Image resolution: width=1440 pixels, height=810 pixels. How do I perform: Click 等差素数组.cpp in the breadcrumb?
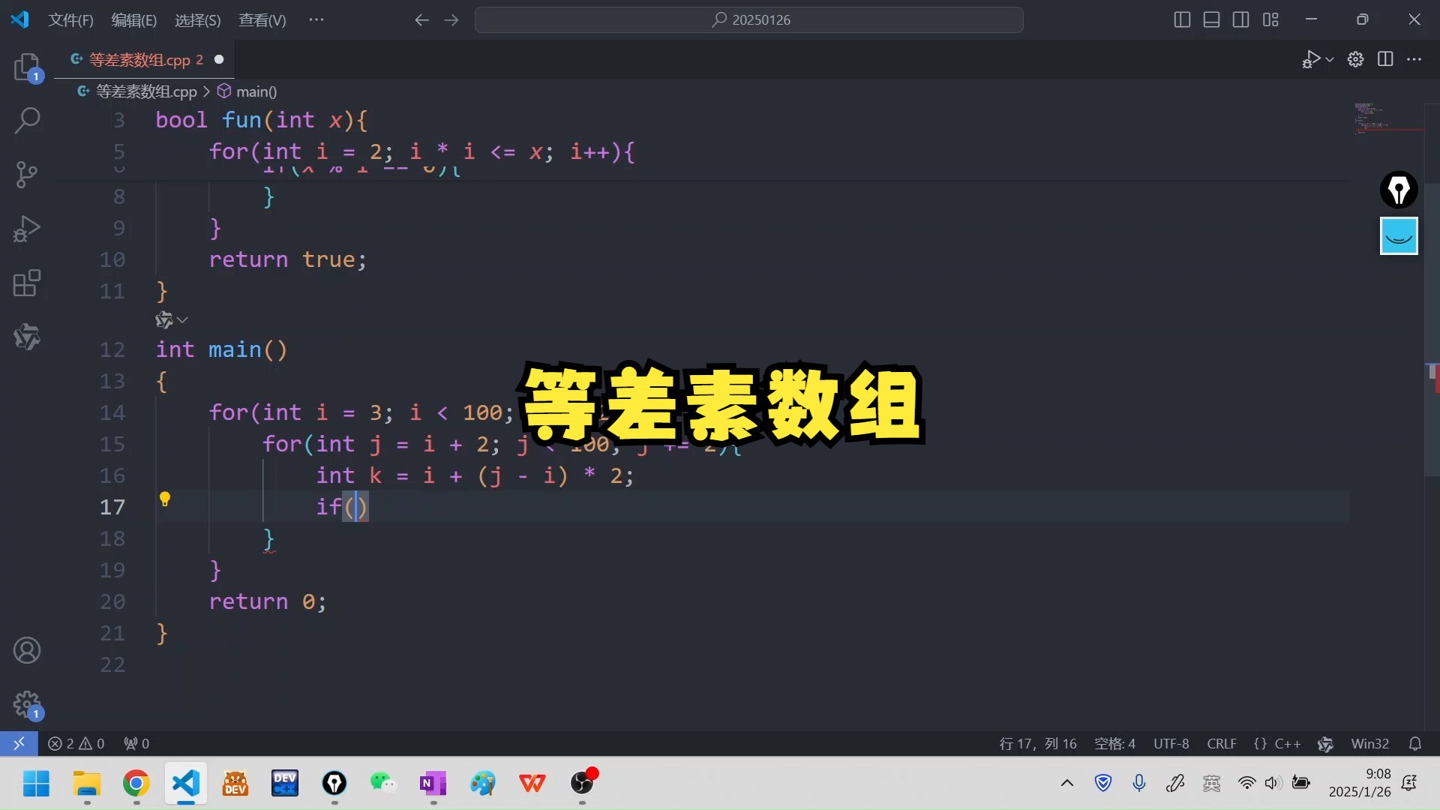pos(146,91)
